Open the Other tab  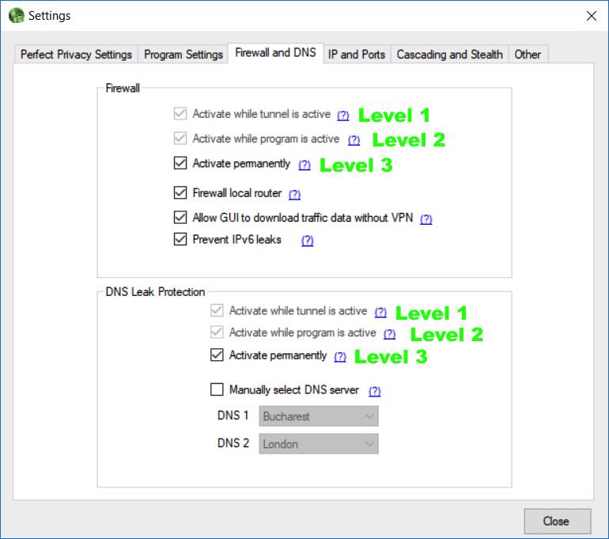(528, 55)
